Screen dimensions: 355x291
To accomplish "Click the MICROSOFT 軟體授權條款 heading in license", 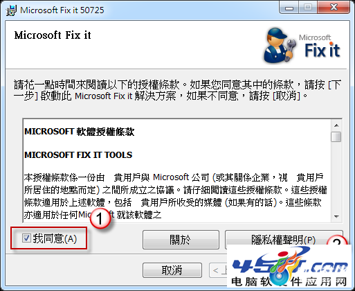I will [80, 132].
